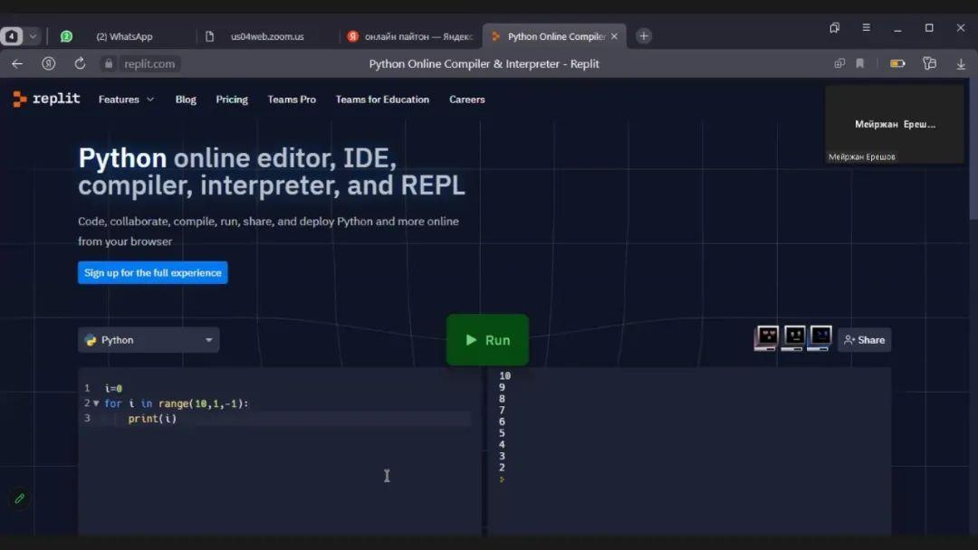Go back with the browser back arrow

(17, 63)
